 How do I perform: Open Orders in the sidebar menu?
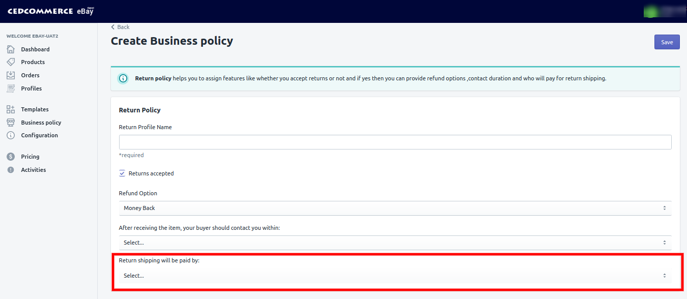coord(30,75)
